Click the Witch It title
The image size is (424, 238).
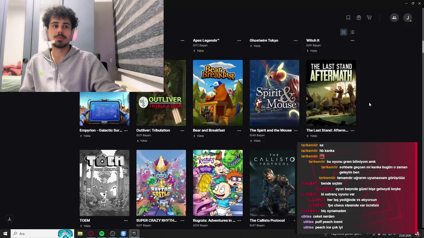(313, 40)
